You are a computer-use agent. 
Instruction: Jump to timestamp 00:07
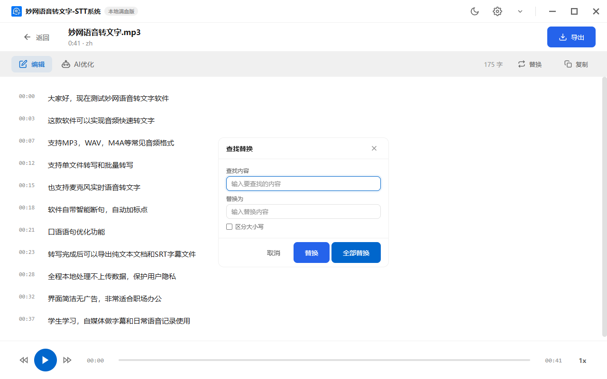tap(27, 141)
